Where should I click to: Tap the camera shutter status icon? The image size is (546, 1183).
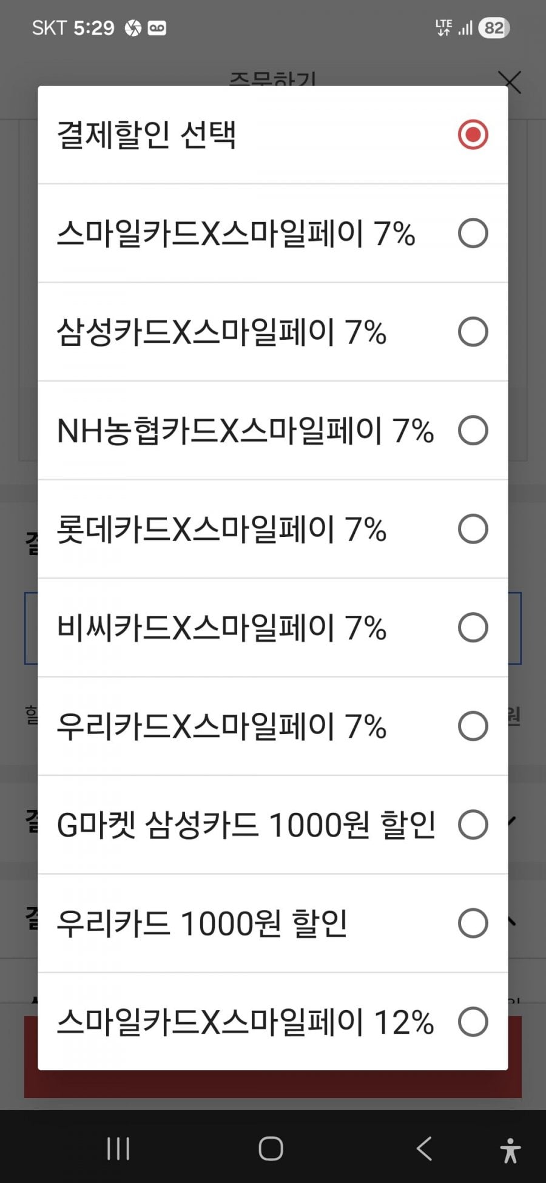133,28
